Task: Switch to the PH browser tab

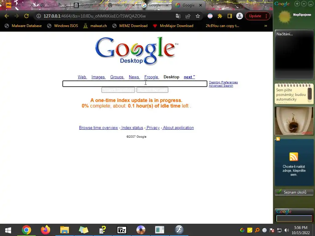Action: 18,6
